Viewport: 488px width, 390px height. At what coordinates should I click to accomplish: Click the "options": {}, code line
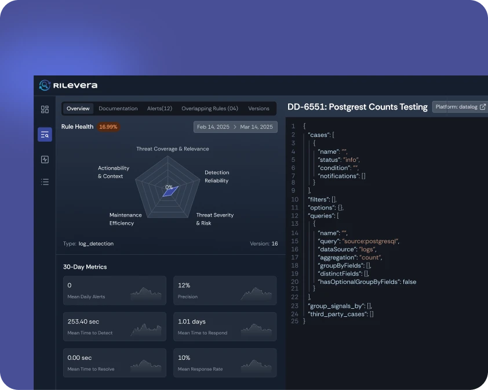326,208
